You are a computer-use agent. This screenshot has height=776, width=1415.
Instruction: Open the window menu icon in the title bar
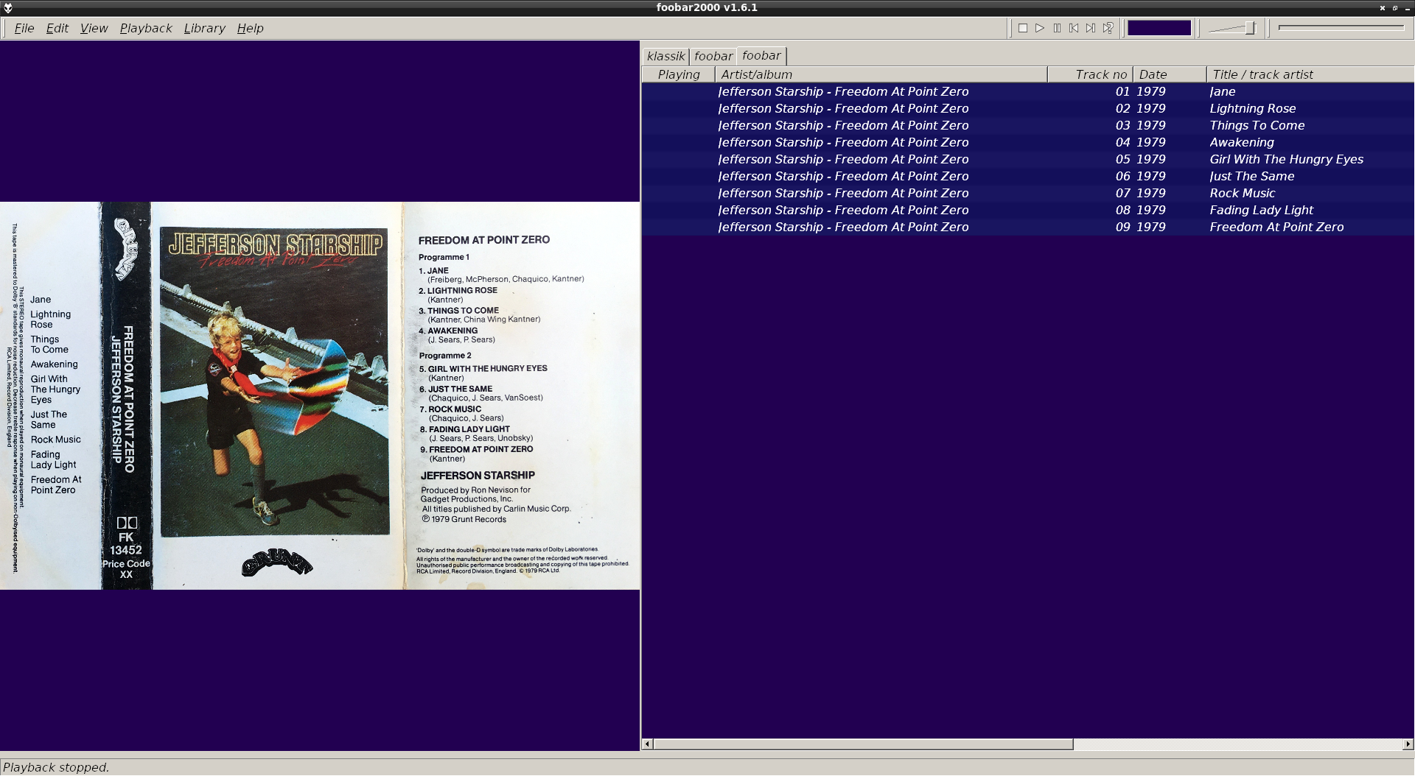8,8
